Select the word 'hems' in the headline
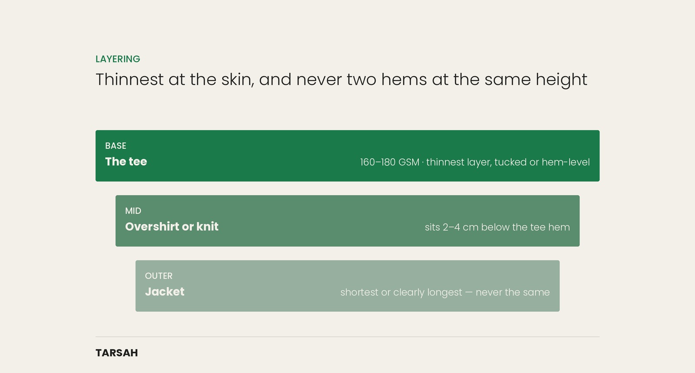This screenshot has width=695, height=373. 404,80
